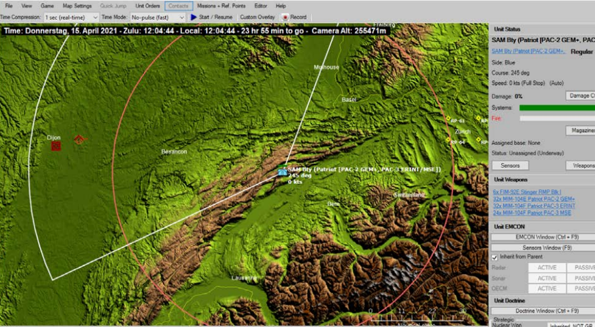Click the Mulhouse city label on map

(x=326, y=67)
